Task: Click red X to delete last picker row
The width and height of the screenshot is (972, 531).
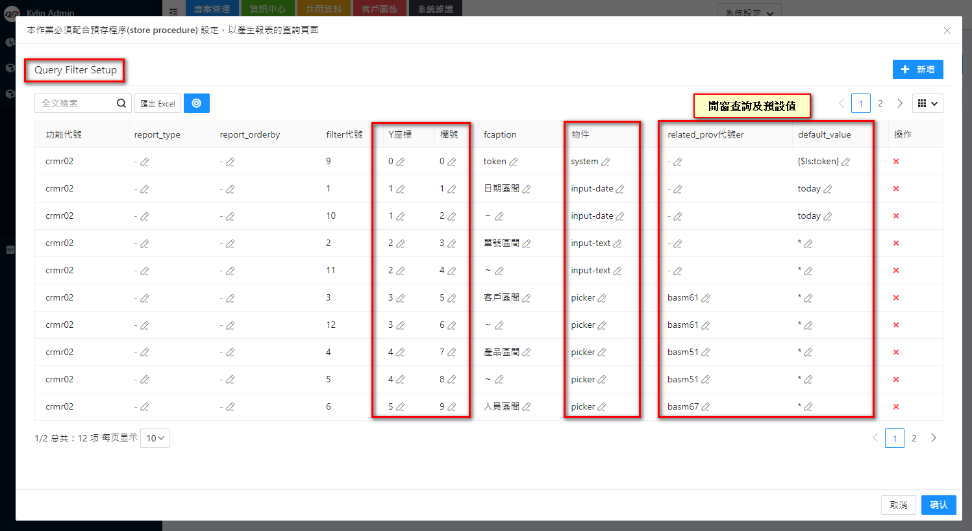Action: 896,407
